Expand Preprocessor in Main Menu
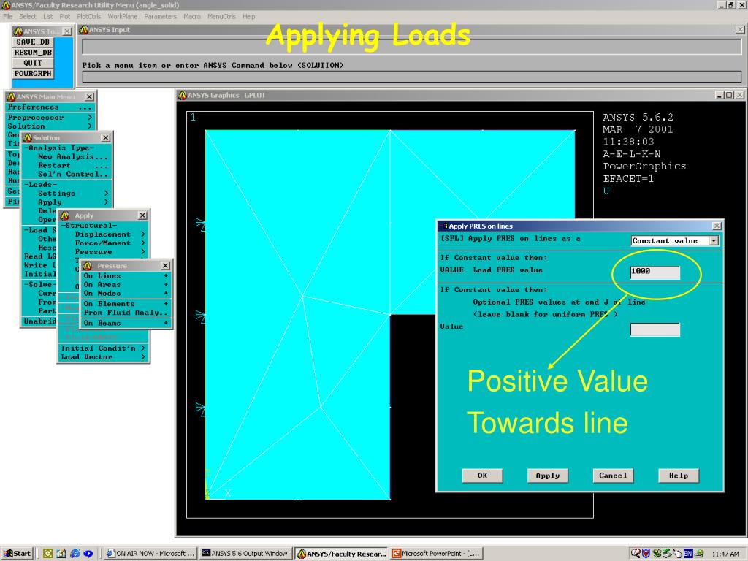 (50, 118)
